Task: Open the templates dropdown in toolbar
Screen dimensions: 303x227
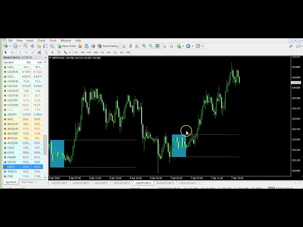Action: coord(202,46)
